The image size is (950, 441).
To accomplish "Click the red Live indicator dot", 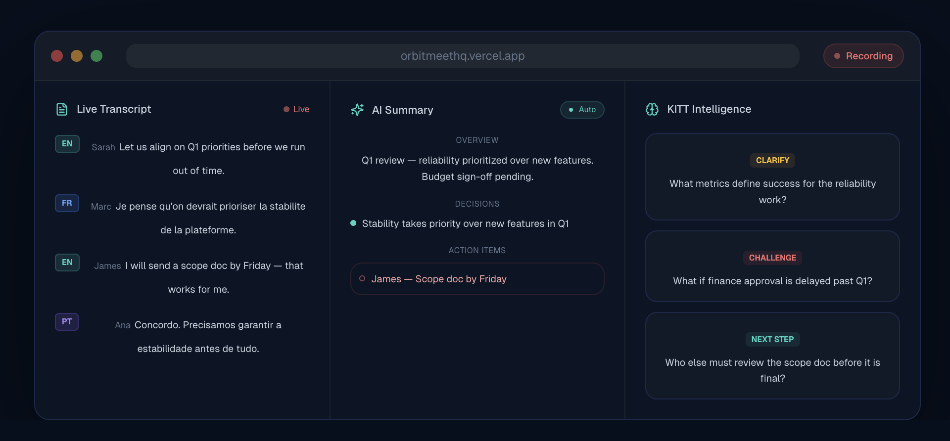I will point(286,109).
